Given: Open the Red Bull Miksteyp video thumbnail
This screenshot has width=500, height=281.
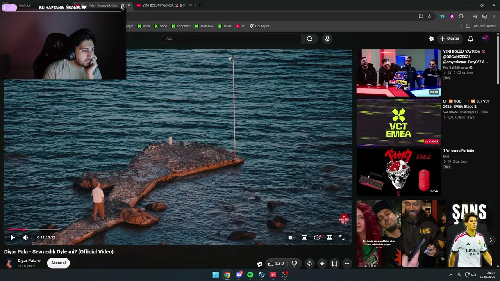Looking at the screenshot, I should [x=398, y=73].
